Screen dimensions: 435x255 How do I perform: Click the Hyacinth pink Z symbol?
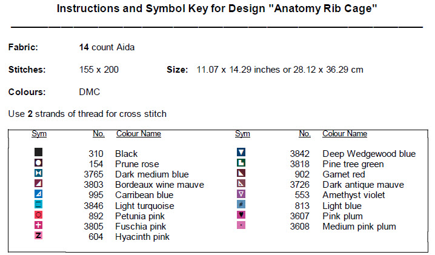(x=39, y=236)
